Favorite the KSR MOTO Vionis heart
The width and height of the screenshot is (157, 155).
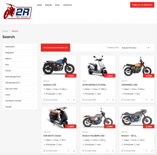click(x=68, y=151)
